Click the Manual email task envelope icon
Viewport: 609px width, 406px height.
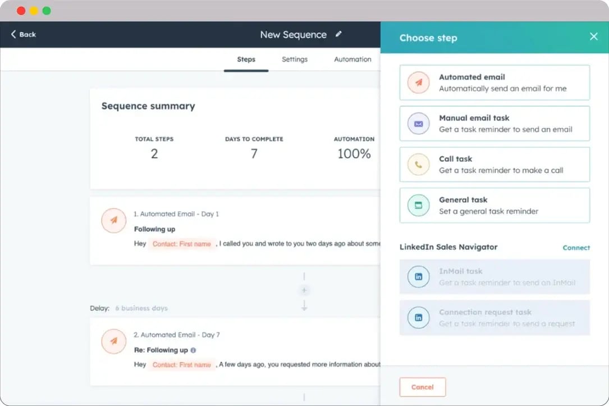point(418,123)
